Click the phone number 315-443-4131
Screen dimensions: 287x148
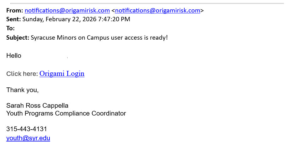click(27, 129)
